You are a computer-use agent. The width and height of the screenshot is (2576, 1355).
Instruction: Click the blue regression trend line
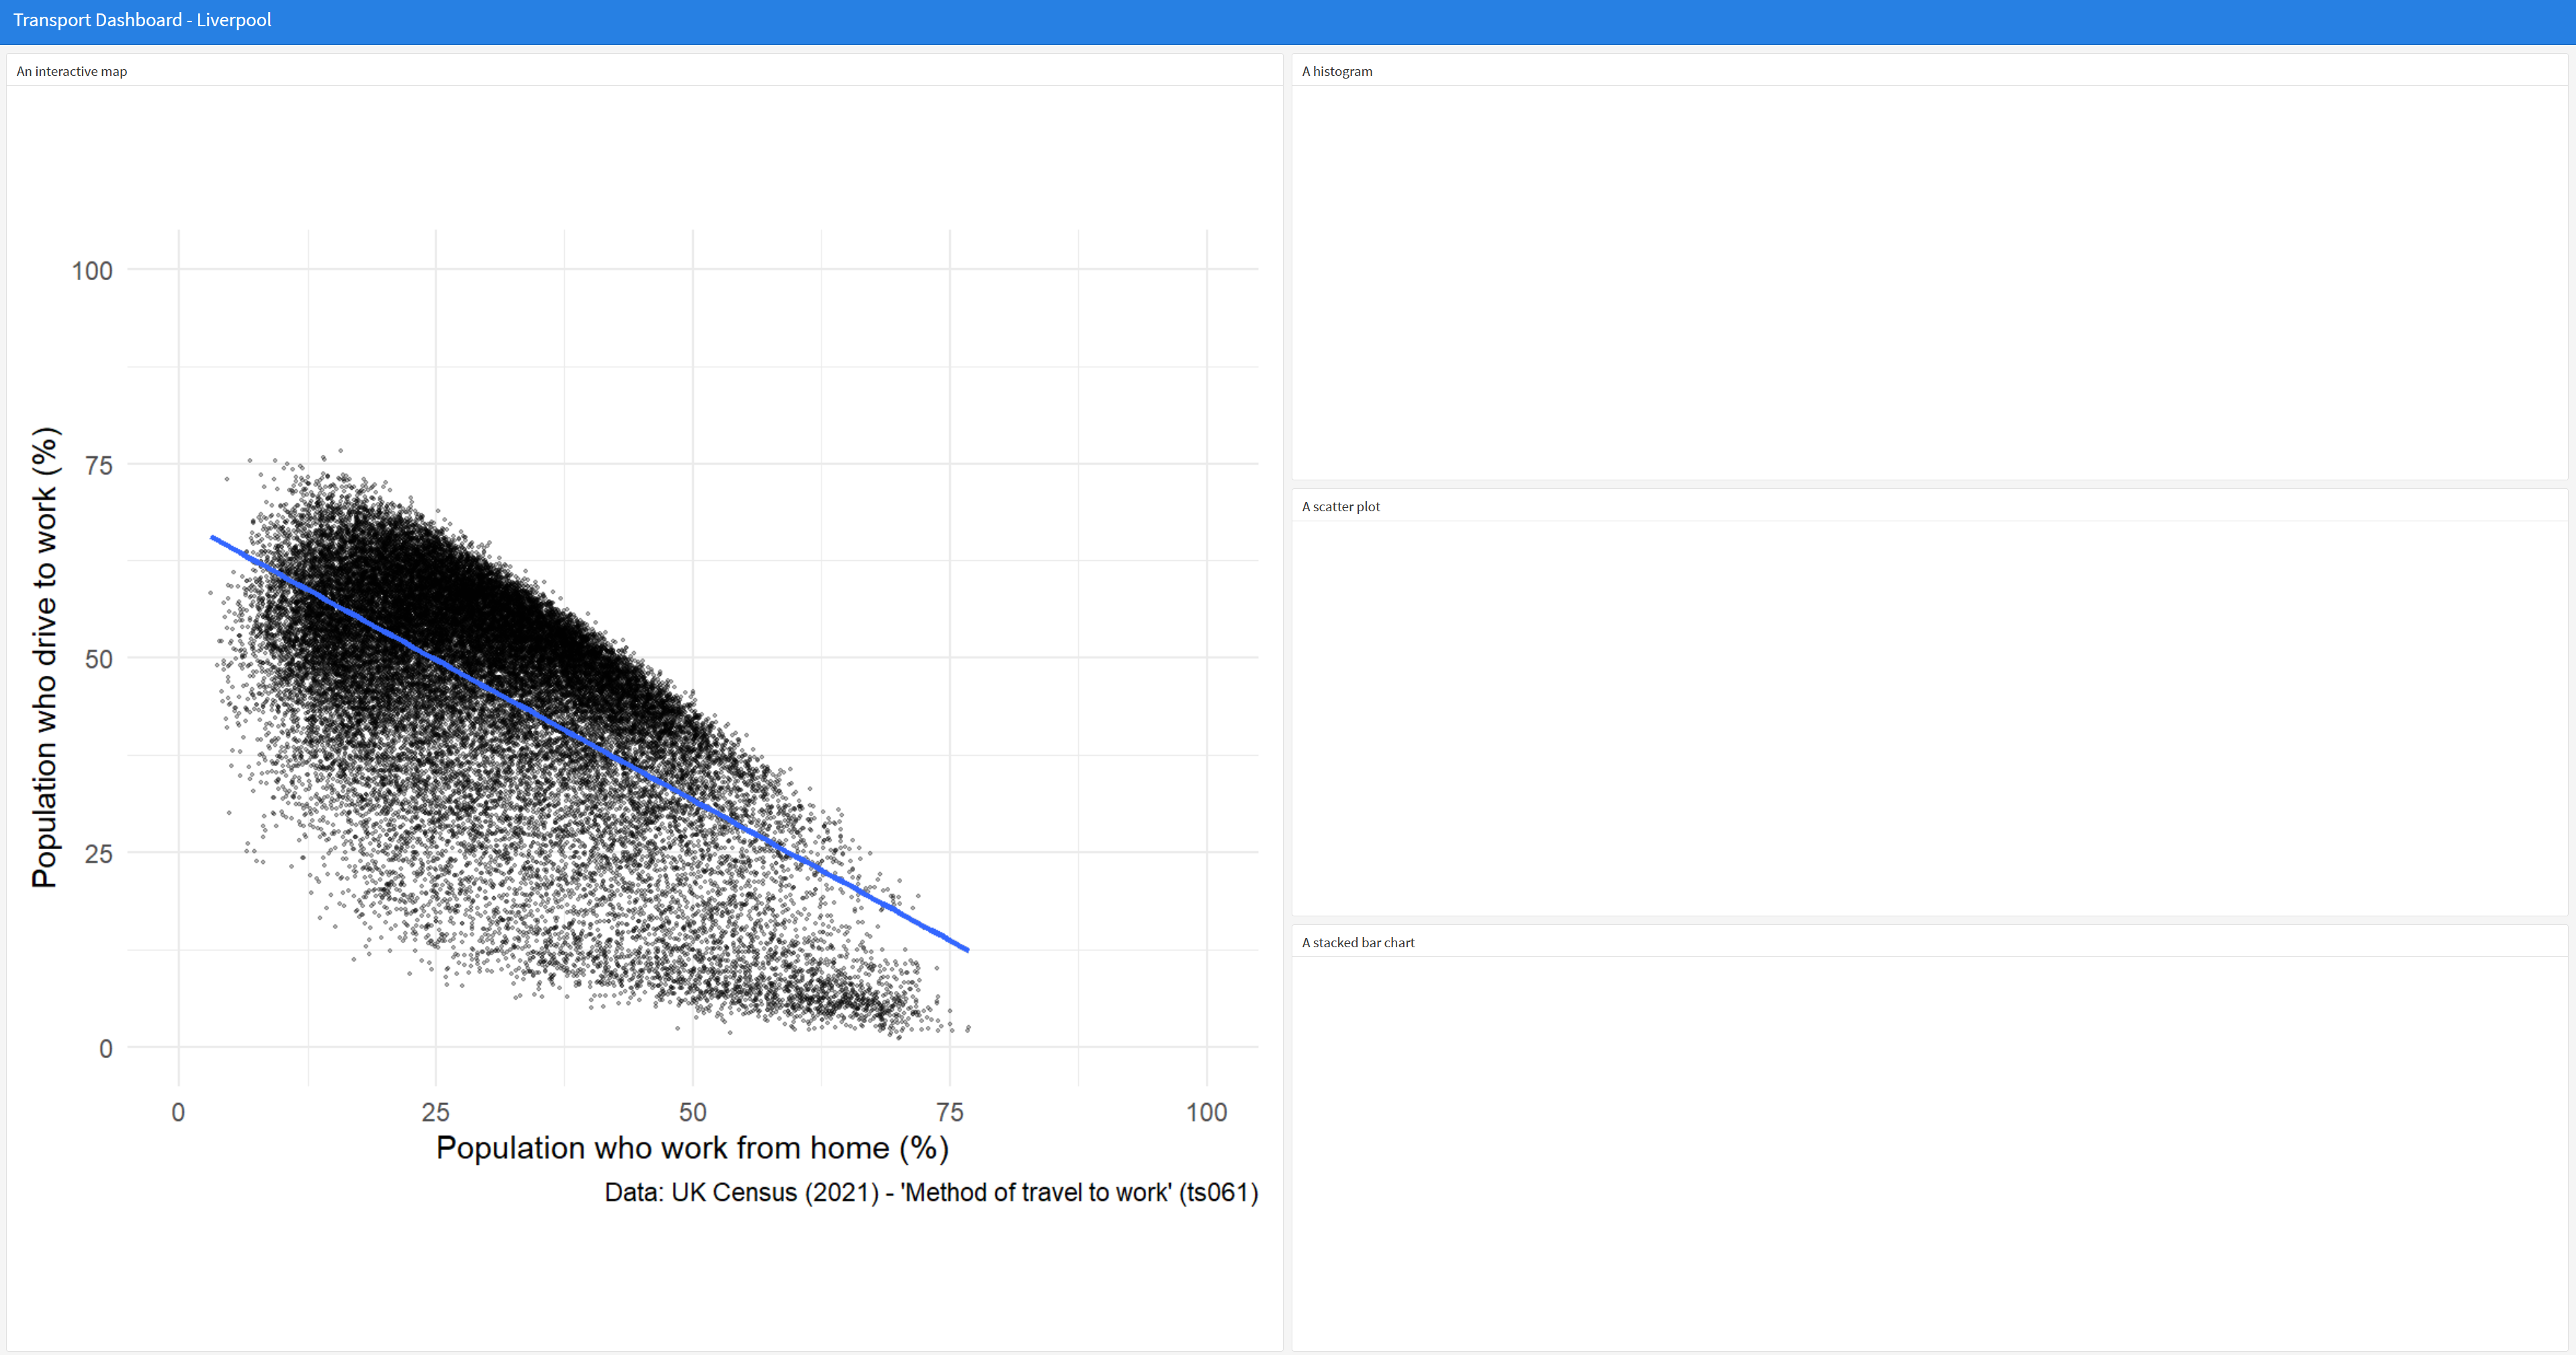(590, 743)
